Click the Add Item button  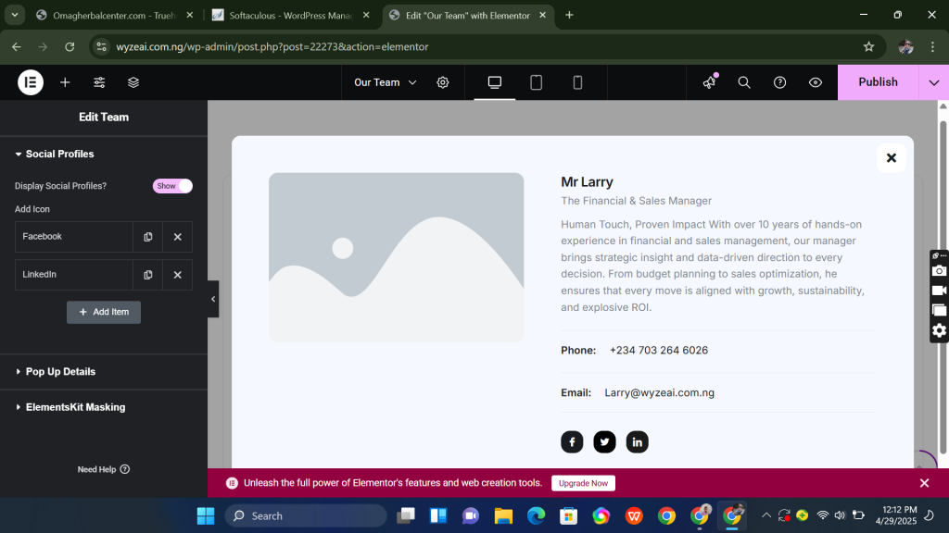coord(104,313)
